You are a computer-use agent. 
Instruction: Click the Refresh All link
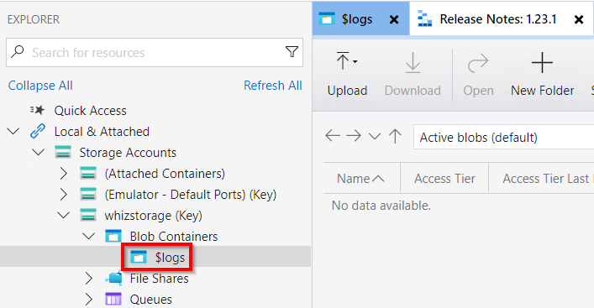[273, 86]
